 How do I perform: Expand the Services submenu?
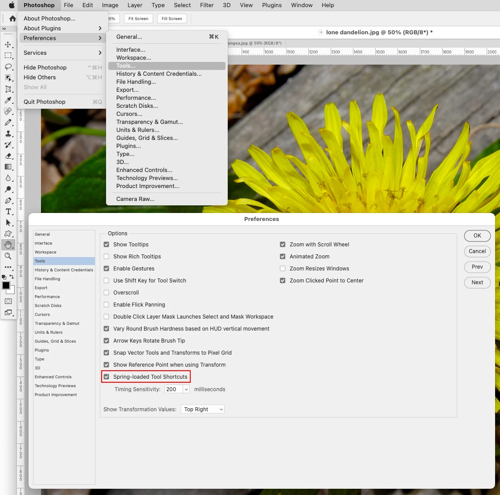pos(62,53)
